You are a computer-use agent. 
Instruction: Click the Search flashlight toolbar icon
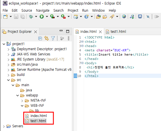(x=112, y=17)
